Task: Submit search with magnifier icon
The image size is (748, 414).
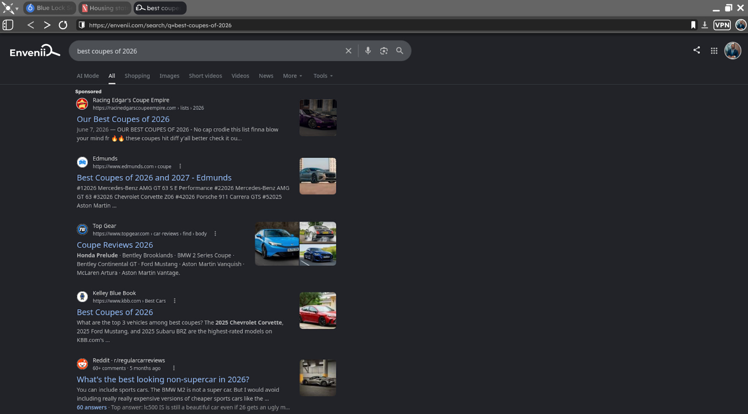Action: pos(400,51)
